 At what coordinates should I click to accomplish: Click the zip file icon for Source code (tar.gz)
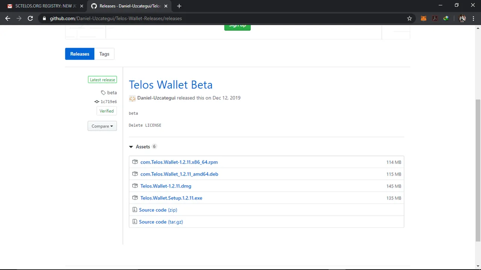point(135,222)
